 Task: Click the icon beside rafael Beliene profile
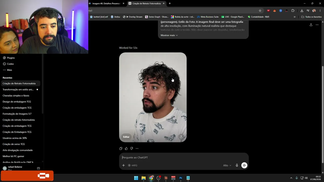coord(38,168)
